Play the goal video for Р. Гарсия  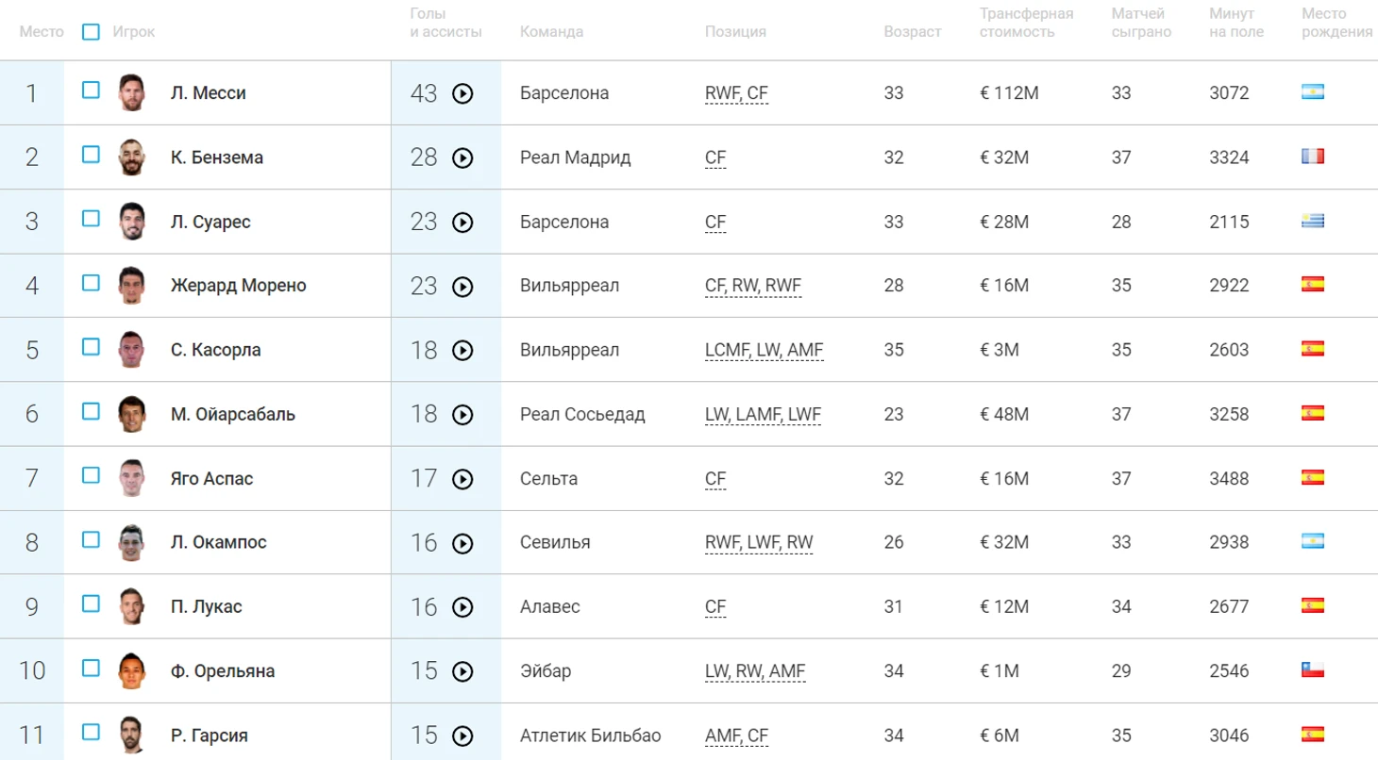(x=462, y=735)
